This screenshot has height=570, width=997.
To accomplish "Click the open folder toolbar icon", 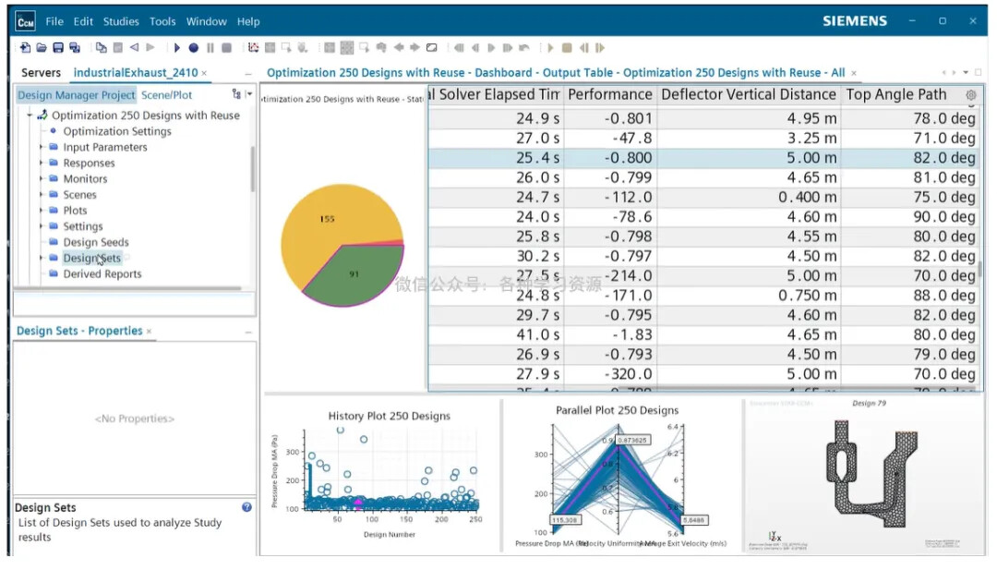I will point(42,47).
